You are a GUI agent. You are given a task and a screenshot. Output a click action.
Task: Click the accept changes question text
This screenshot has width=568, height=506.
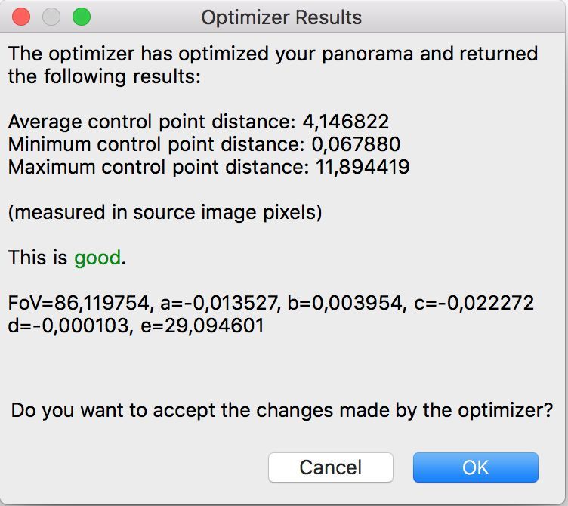point(282,411)
